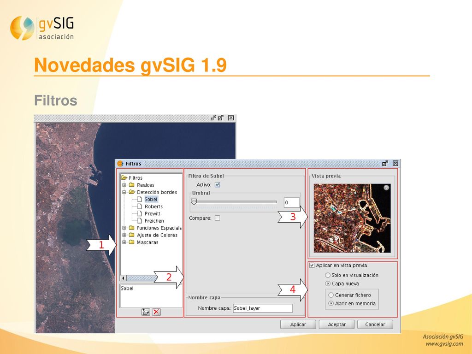Select Freichen filter in tree
Viewport: 472px width, 354px height.
coord(154,221)
